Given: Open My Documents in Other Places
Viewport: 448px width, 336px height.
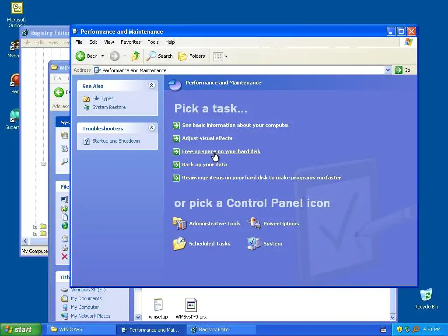Looking at the screenshot, I should pos(86,298).
